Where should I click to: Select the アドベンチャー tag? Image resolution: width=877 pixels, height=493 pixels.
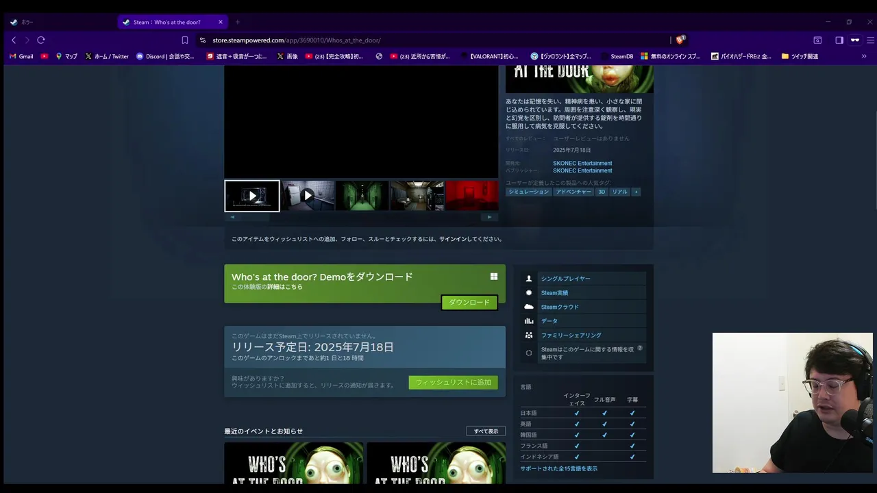pos(573,192)
